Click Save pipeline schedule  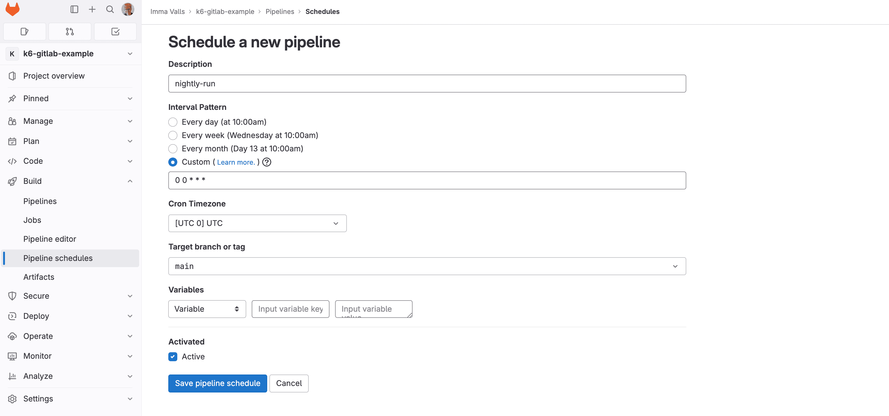pyautogui.click(x=217, y=383)
